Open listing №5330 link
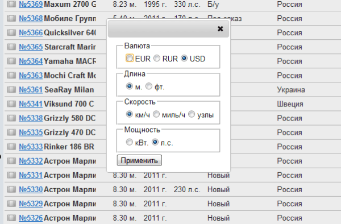This screenshot has height=224, width=341. click(x=31, y=189)
